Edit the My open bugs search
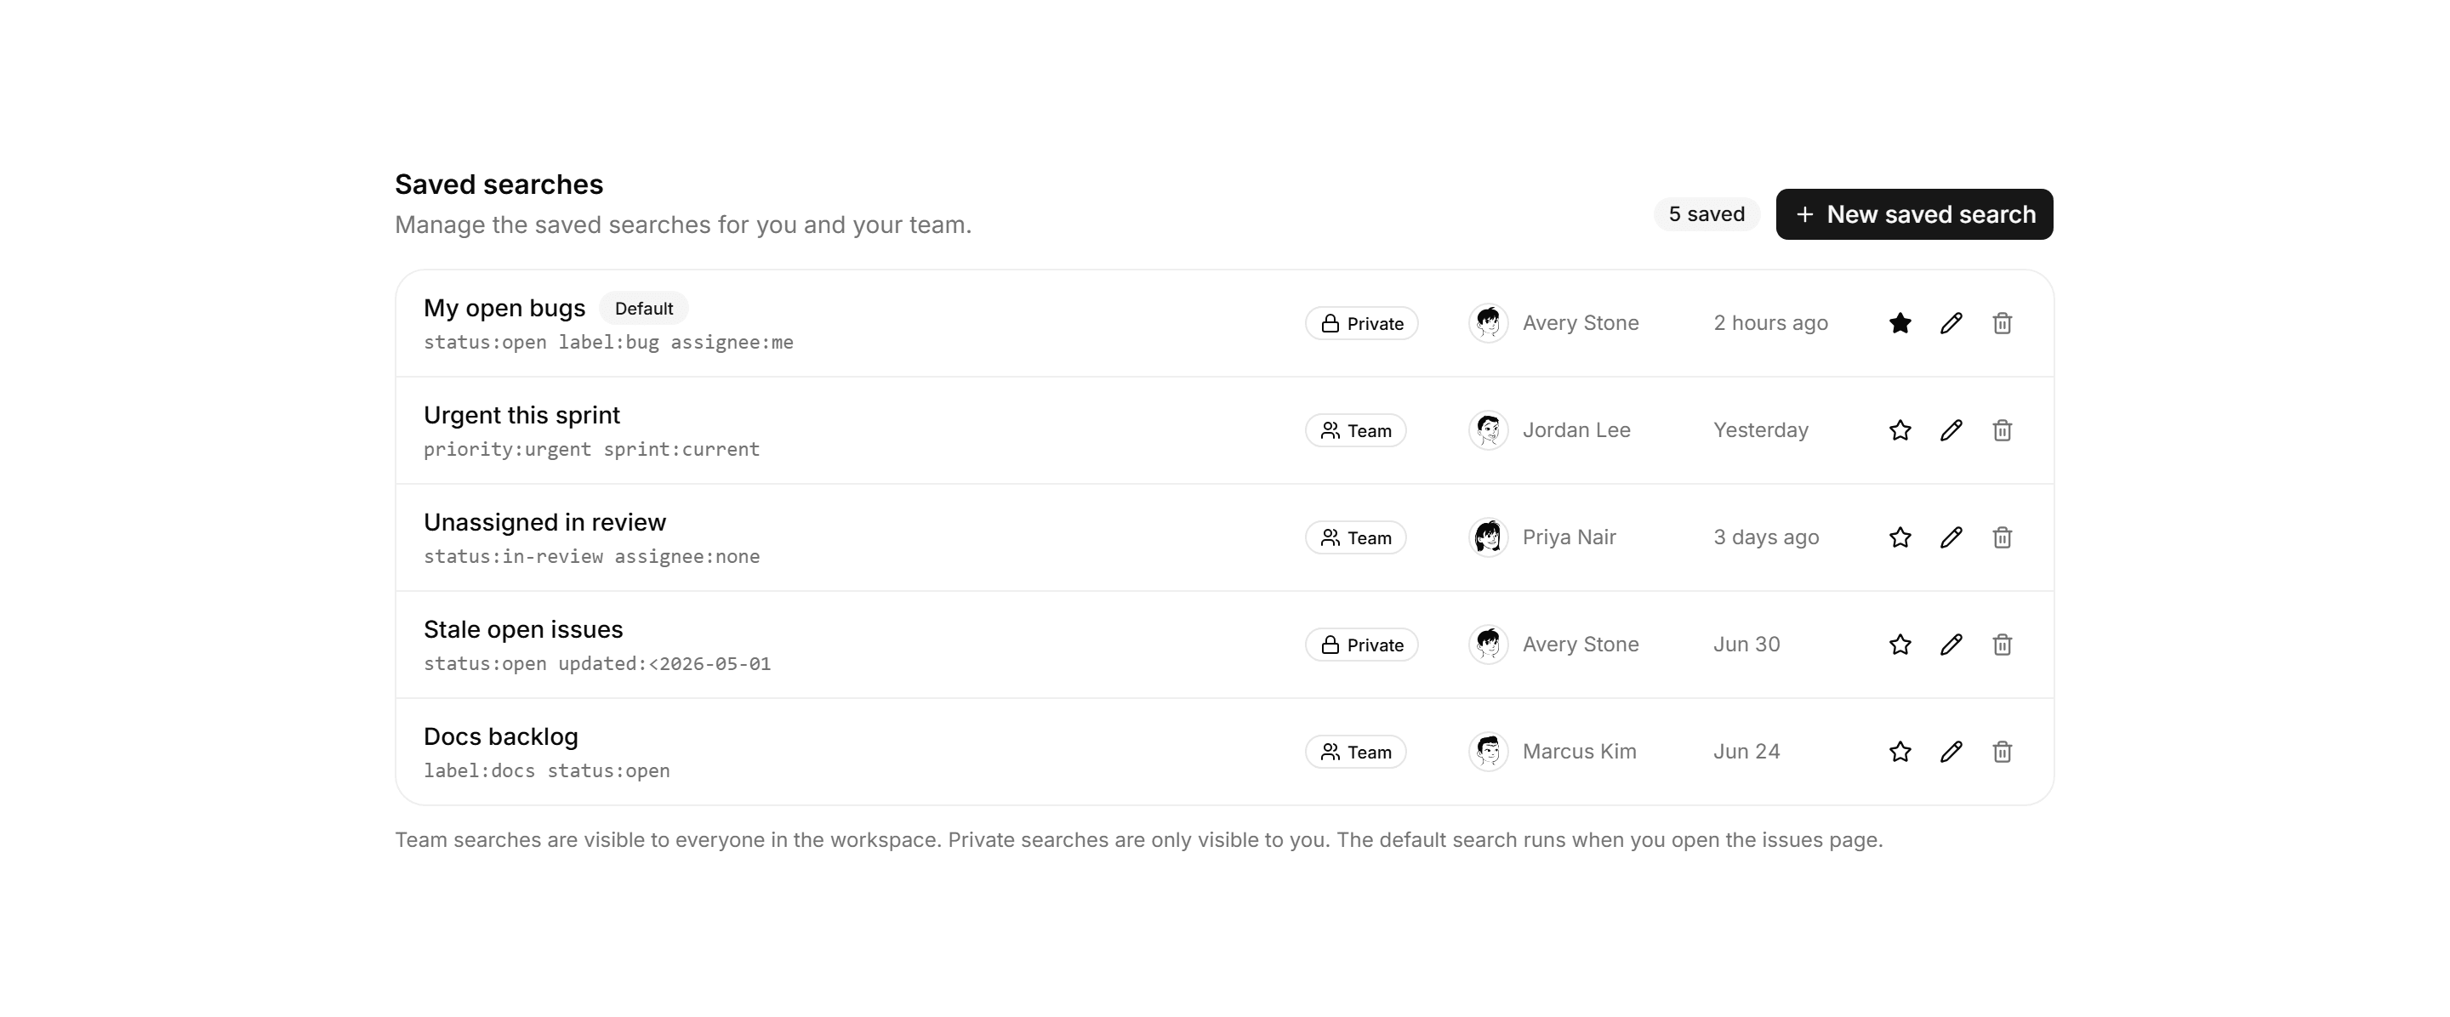Screen dimensions: 2450x1017 (1951, 323)
